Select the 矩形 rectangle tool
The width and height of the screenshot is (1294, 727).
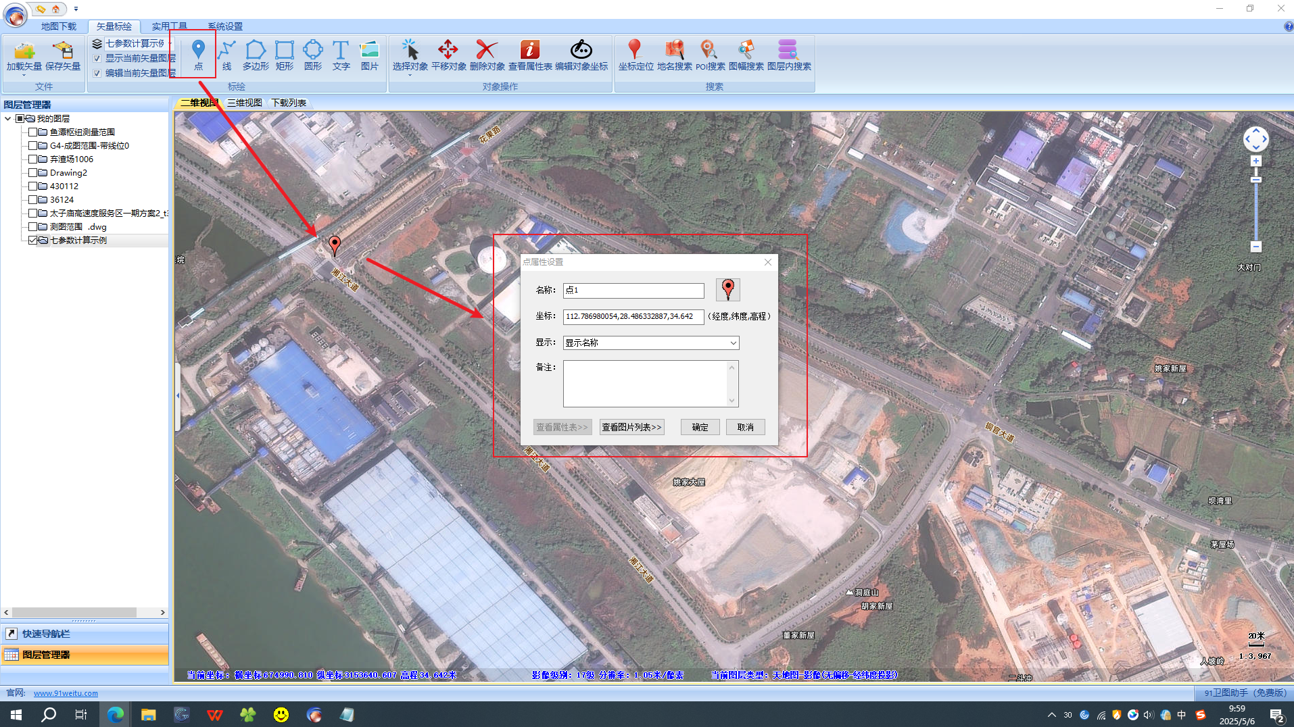click(x=285, y=55)
